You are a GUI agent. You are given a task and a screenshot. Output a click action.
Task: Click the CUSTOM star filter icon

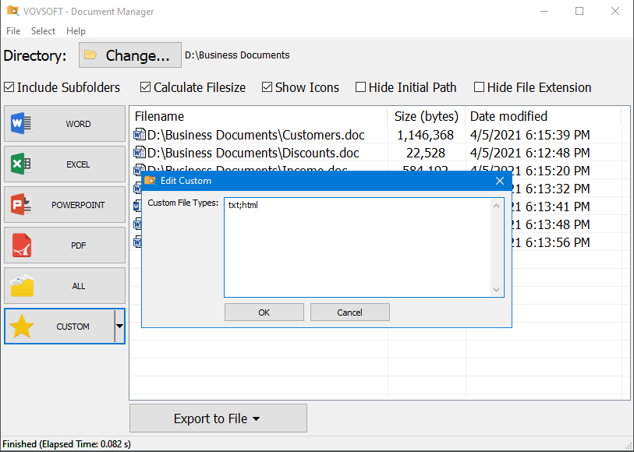(x=23, y=326)
